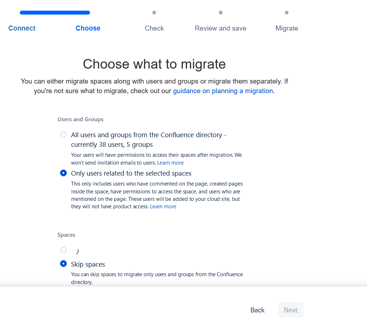Image resolution: width=367 pixels, height=327 pixels.
Task: Click the Users and Groups section heading
Action: (x=81, y=119)
